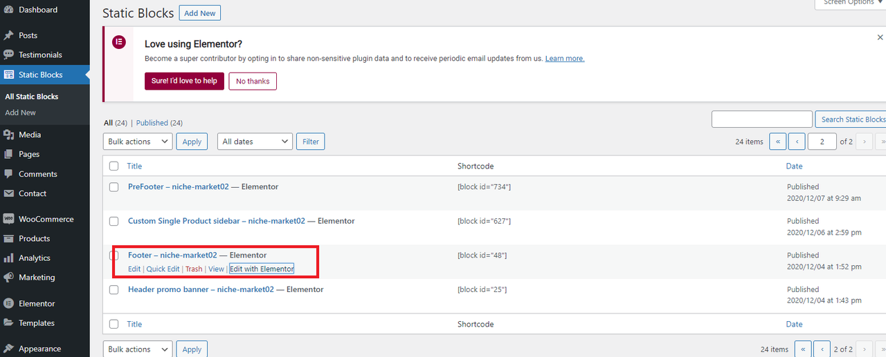Go to previous page using bottom single-arrow button
Image resolution: width=886 pixels, height=357 pixels.
pyautogui.click(x=822, y=349)
